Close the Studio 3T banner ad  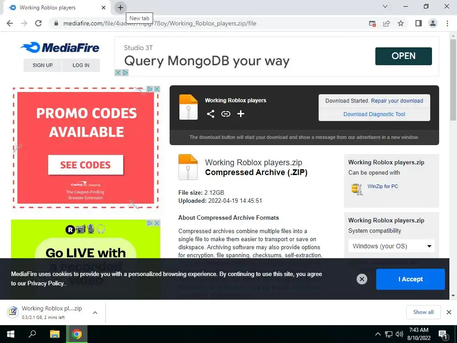[x=118, y=72]
